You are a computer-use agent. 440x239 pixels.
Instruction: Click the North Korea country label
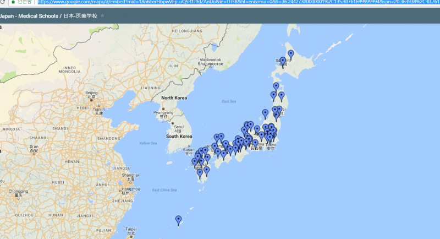pos(174,98)
